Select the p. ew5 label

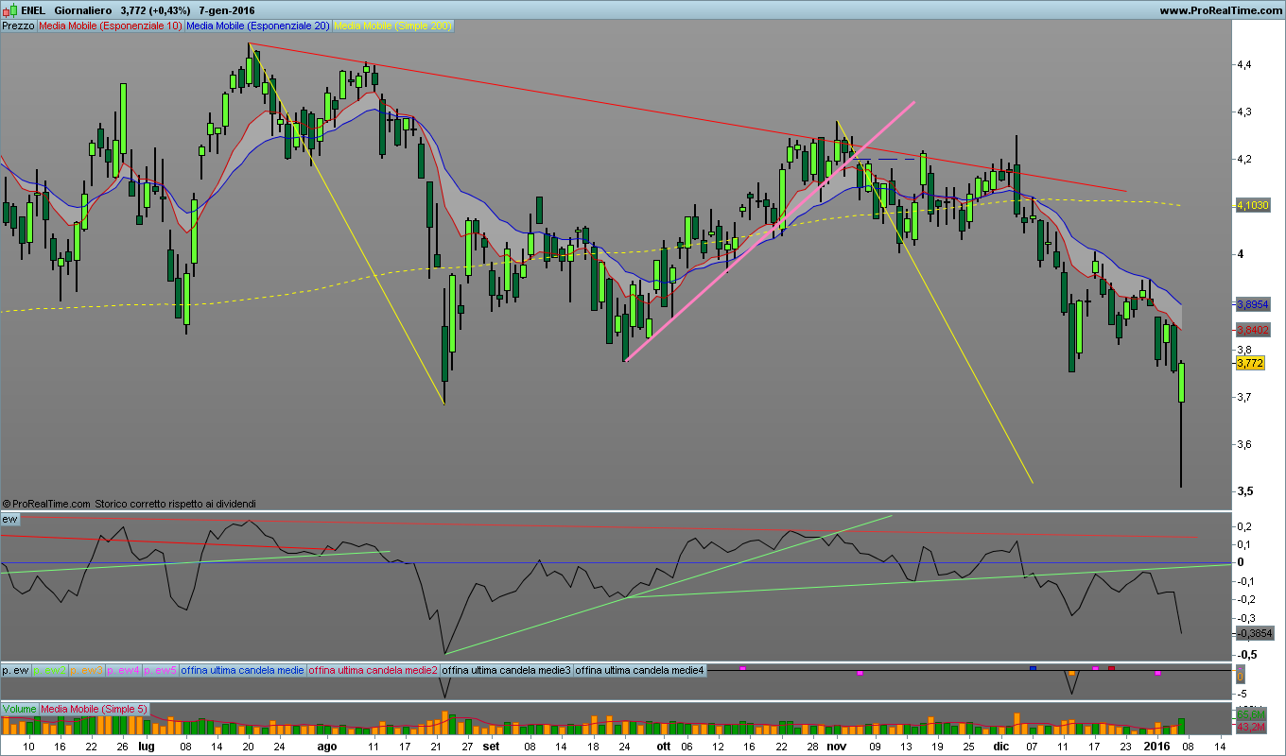click(160, 670)
